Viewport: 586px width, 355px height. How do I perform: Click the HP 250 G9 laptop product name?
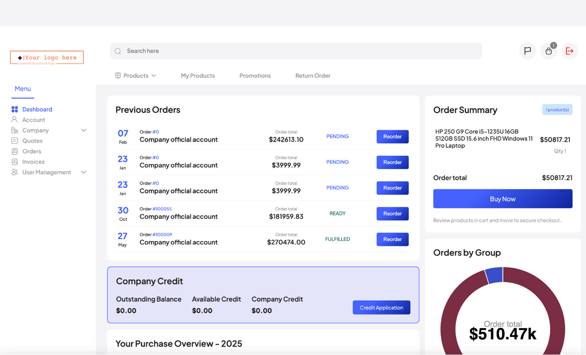484,138
